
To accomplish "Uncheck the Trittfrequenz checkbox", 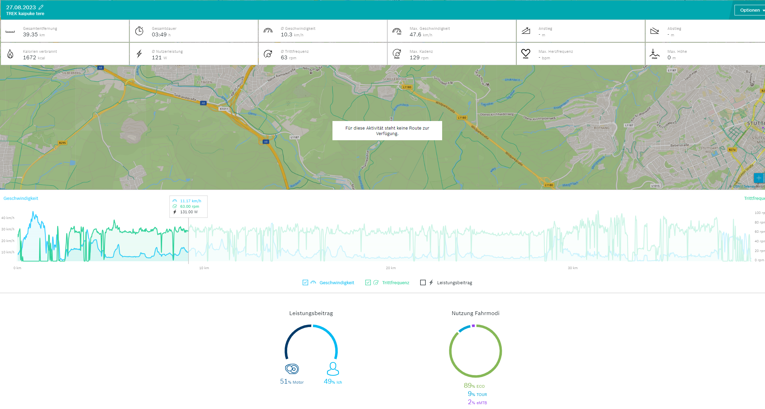I will pyautogui.click(x=368, y=282).
